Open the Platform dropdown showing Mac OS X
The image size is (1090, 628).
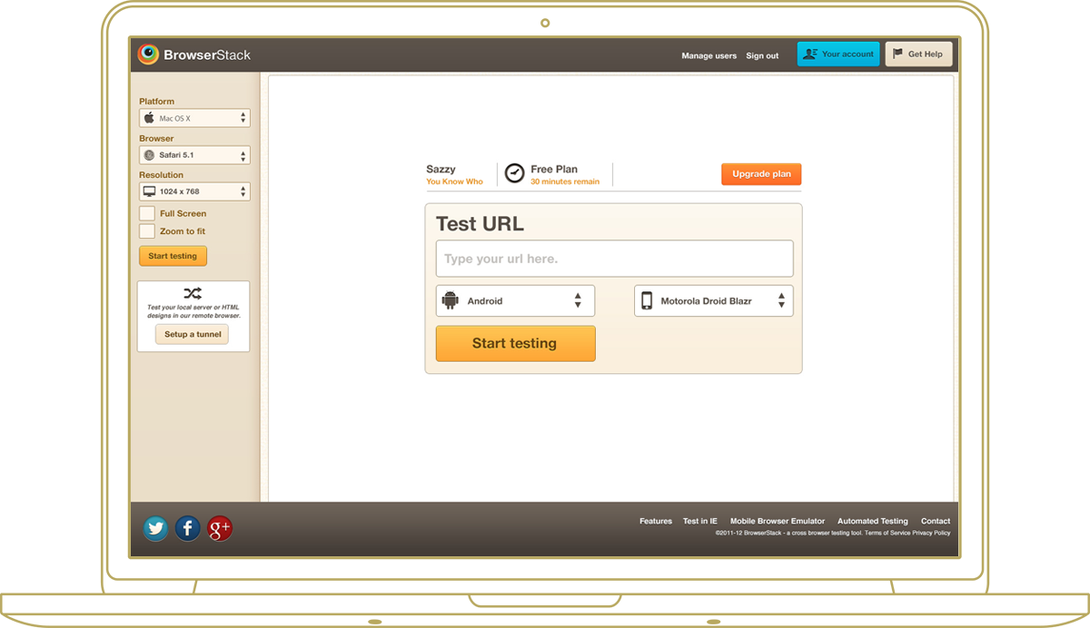click(x=194, y=118)
